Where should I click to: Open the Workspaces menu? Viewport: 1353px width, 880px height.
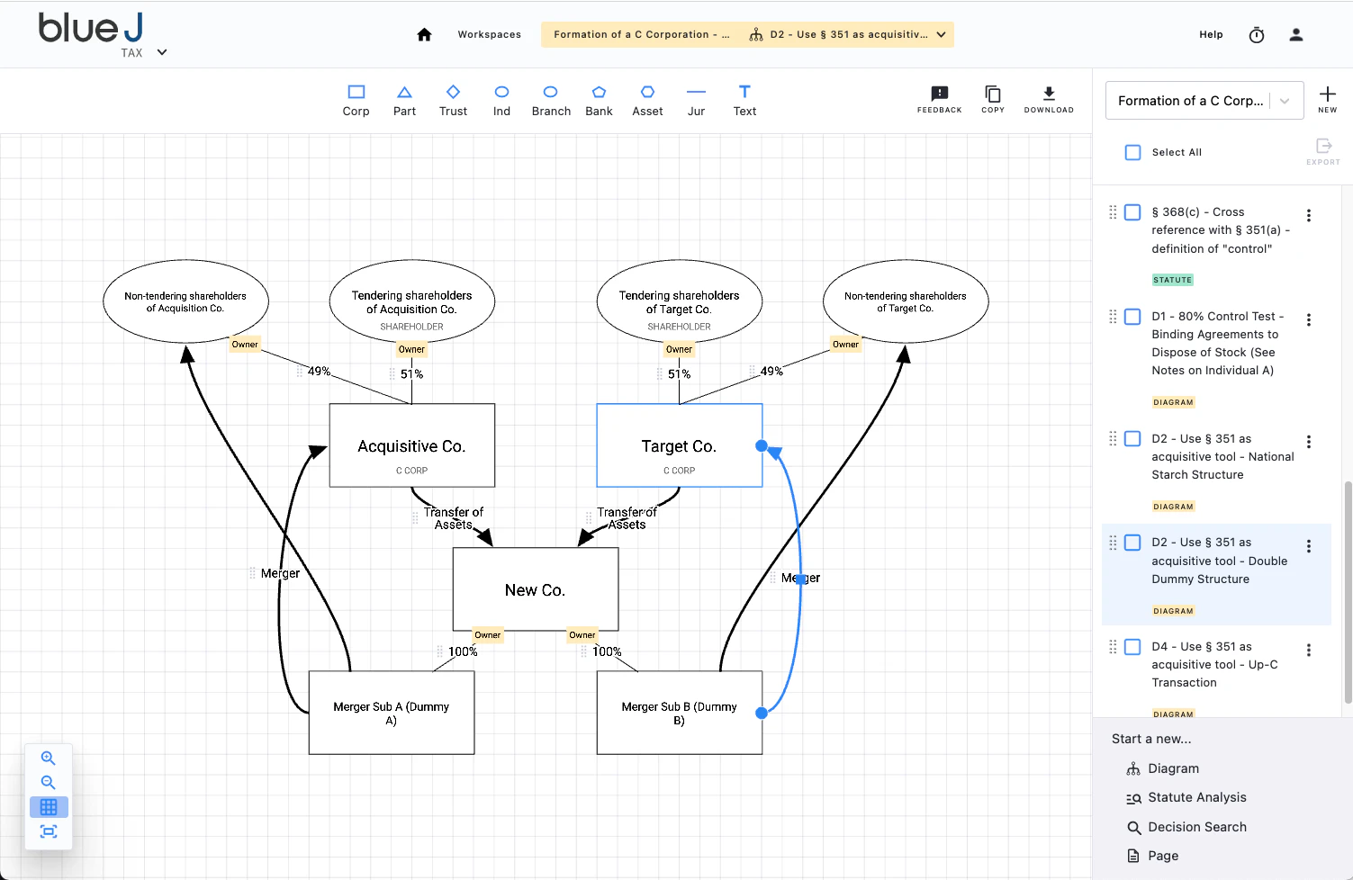489,35
